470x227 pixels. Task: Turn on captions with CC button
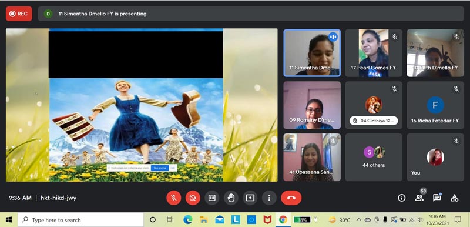tap(212, 198)
